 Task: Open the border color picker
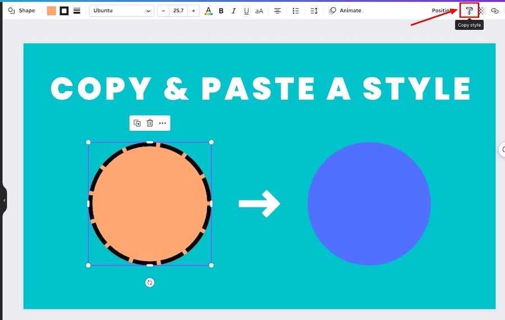(64, 11)
